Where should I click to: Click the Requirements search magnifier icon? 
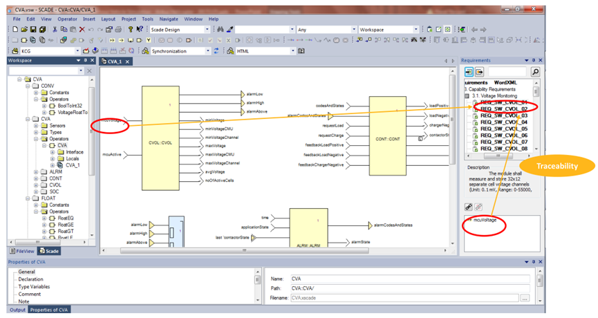click(535, 71)
